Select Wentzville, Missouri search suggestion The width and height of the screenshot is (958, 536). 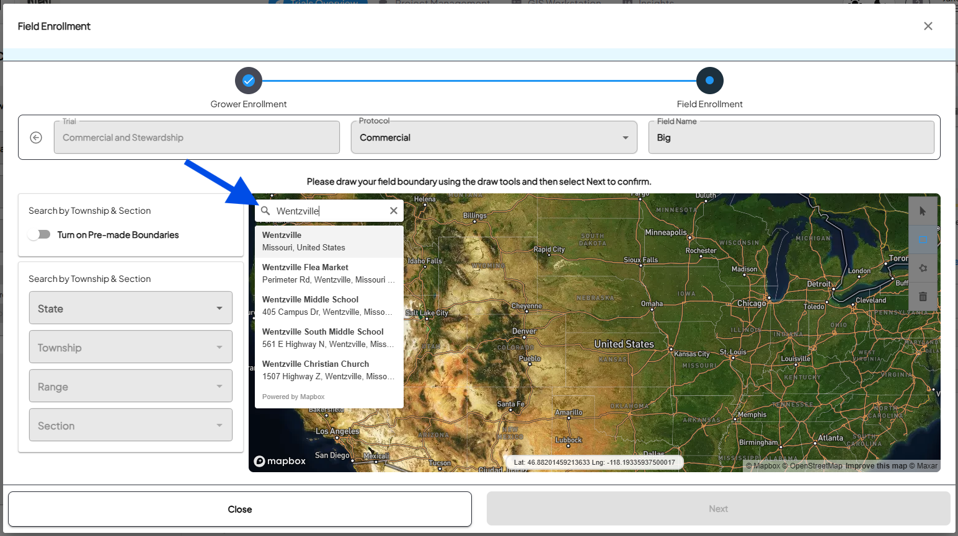(x=329, y=241)
